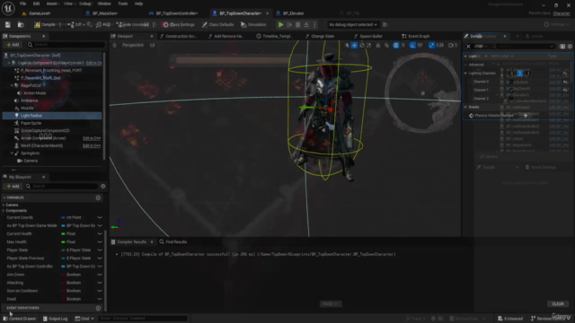Screen dimensions: 575x323
Task: Open the Lit view mode dropdown
Action: pos(152,45)
